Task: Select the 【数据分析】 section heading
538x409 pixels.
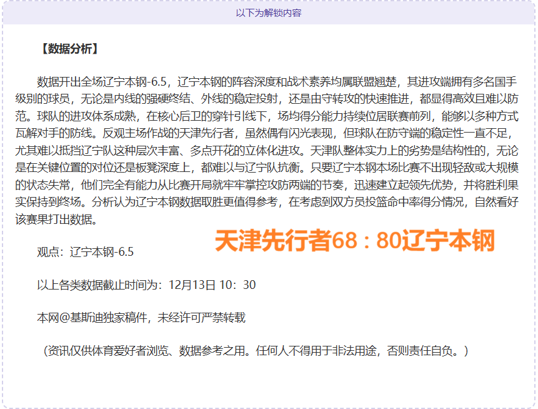Action: tap(67, 49)
